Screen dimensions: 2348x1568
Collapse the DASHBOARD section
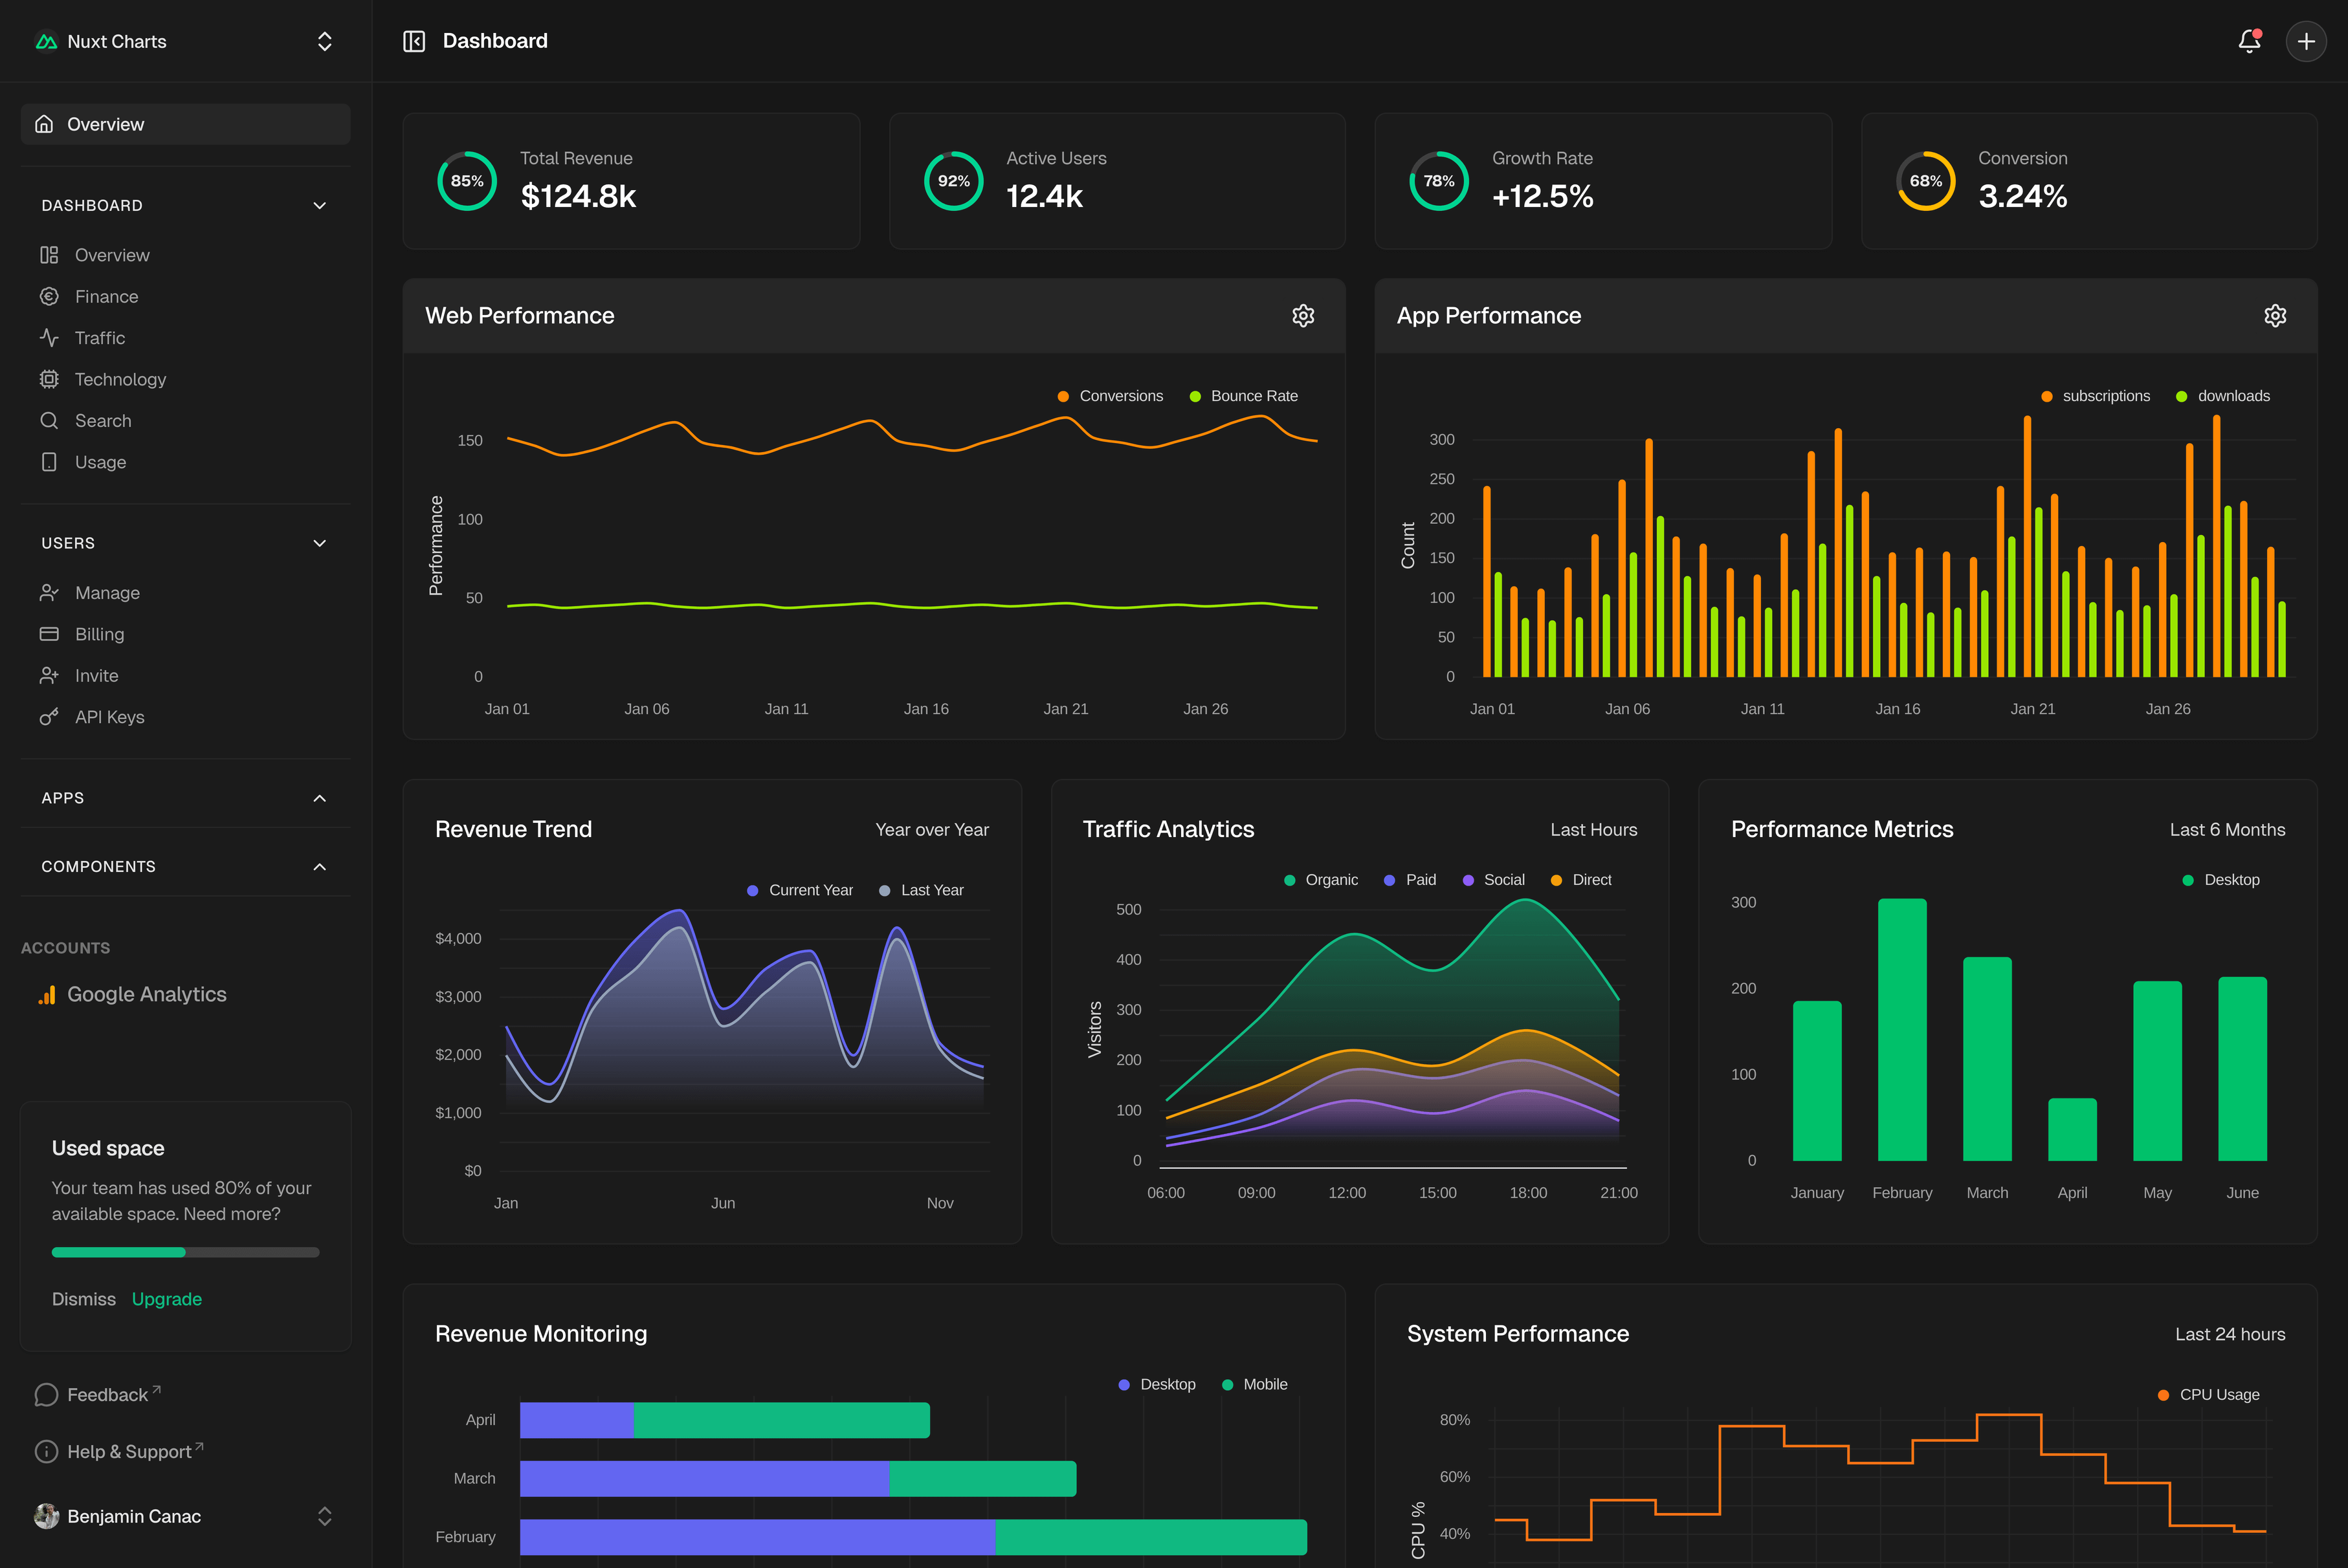coord(319,205)
